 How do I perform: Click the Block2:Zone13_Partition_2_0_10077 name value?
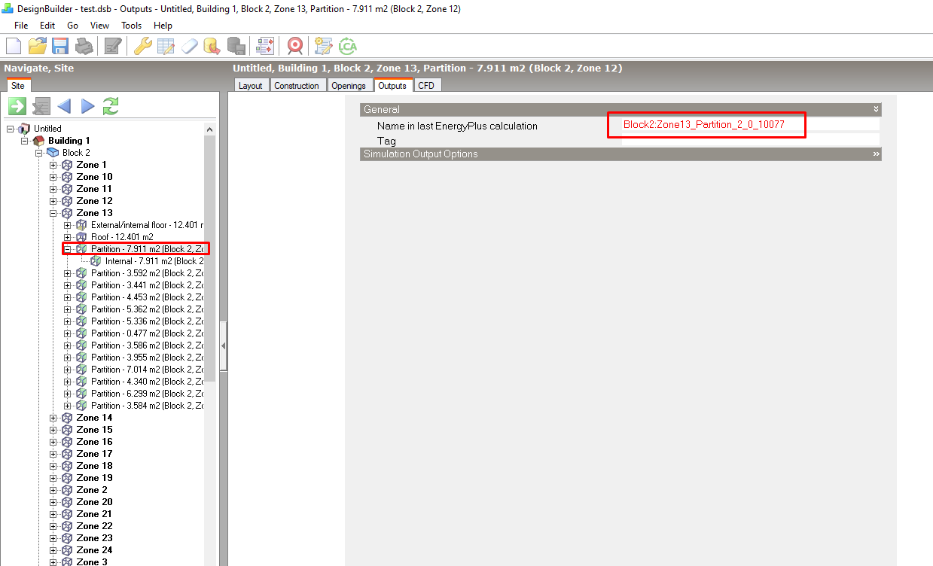click(x=704, y=125)
